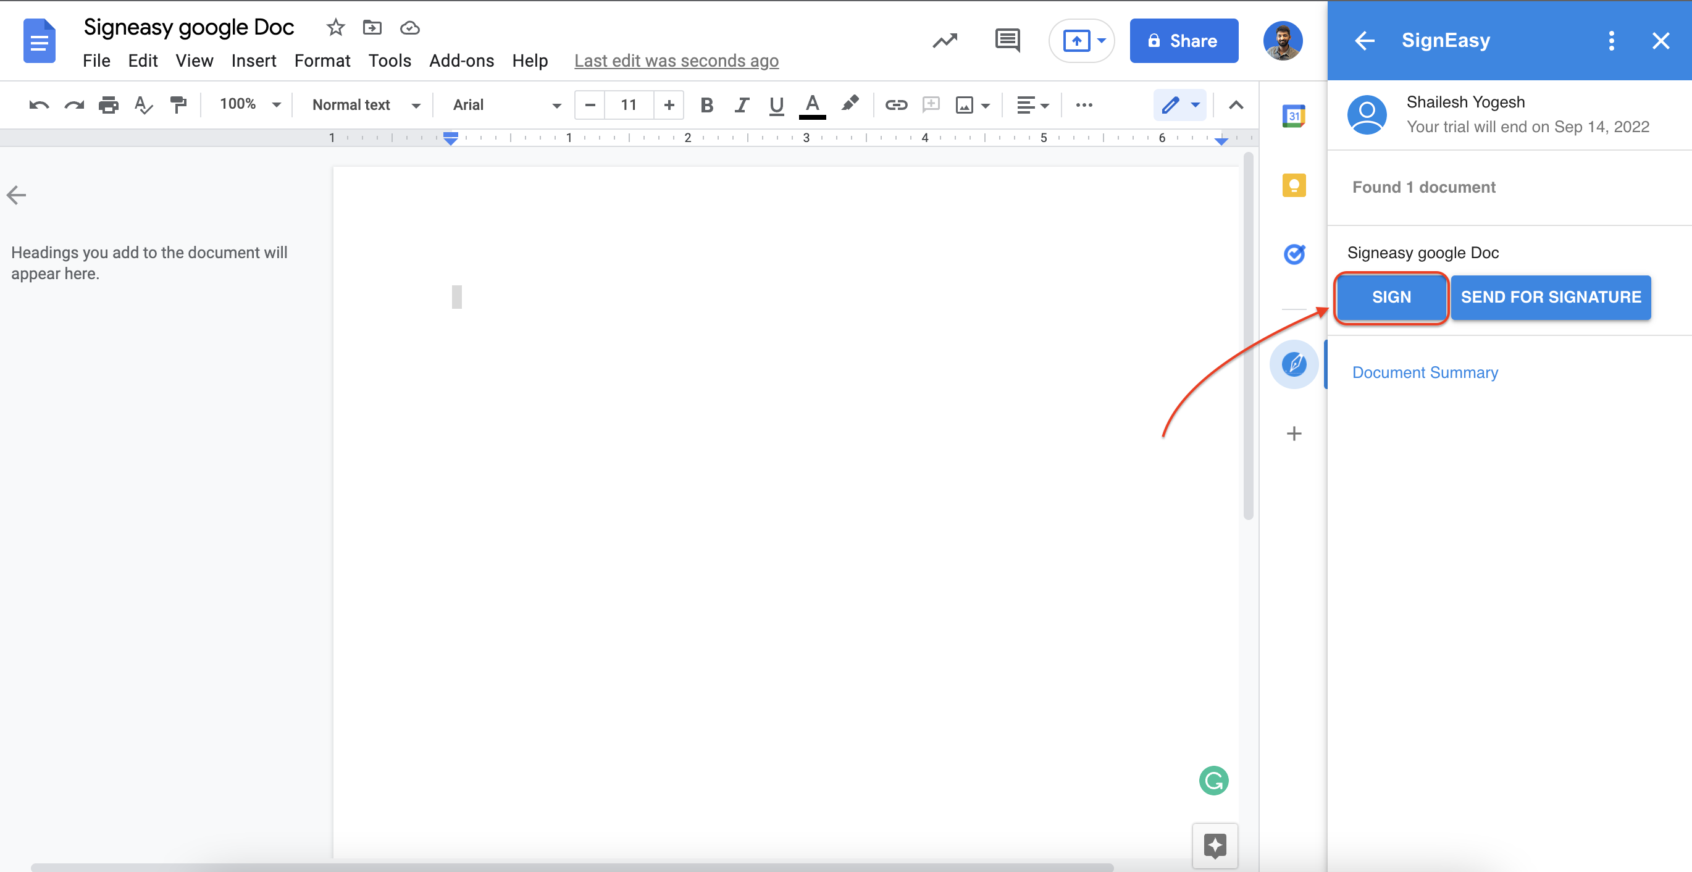
Task: Open the Help menu
Action: [x=530, y=61]
